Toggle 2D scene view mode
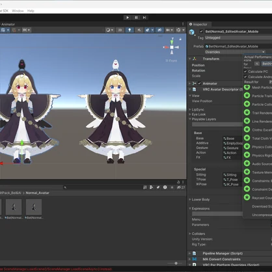This screenshot has width=272, height=272. click(120, 30)
